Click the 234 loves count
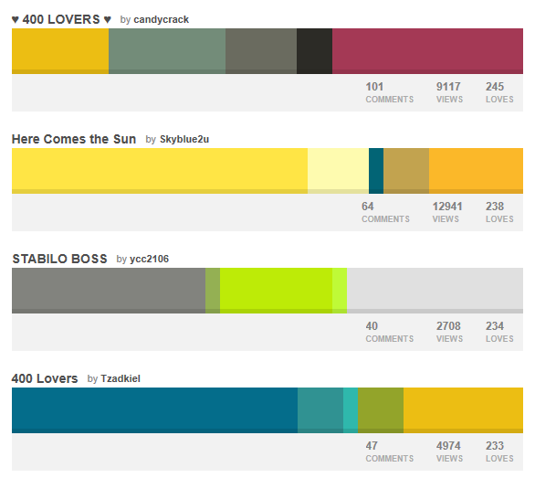 [499, 332]
